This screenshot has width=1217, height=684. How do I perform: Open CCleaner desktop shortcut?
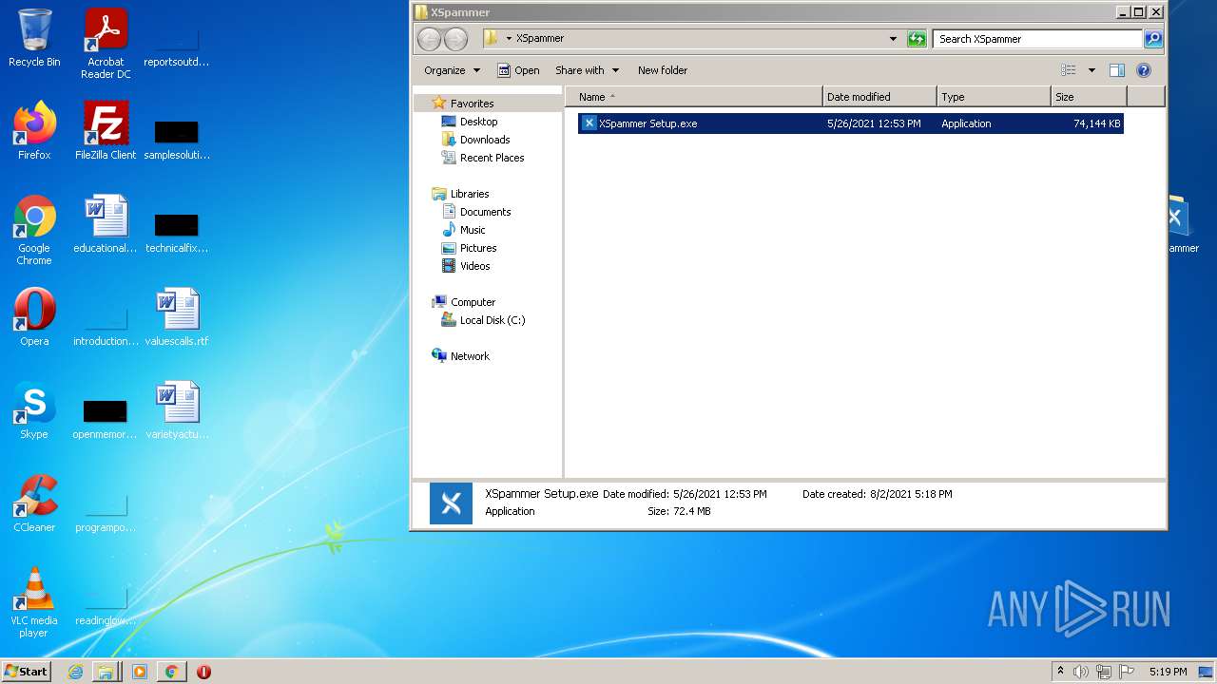(x=34, y=503)
